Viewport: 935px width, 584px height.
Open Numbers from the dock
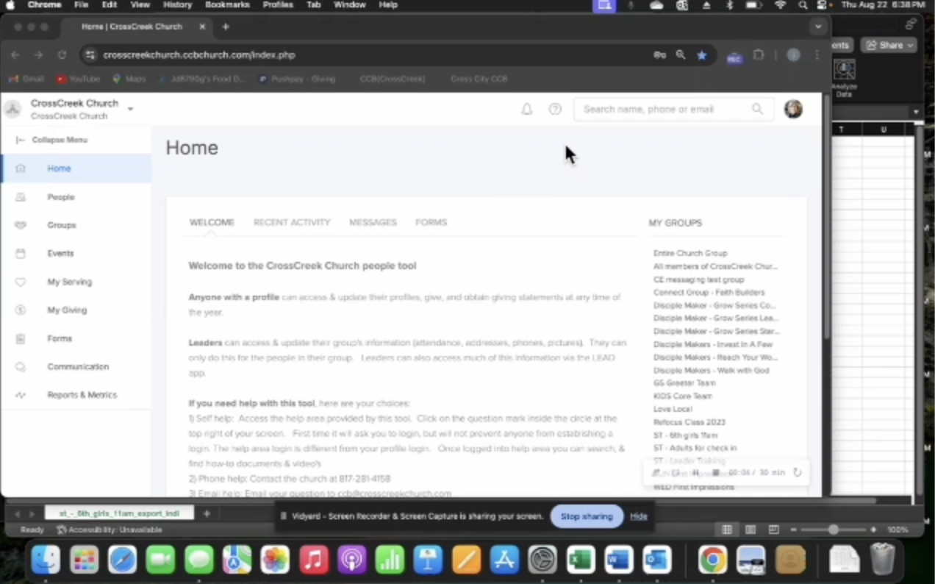point(390,560)
